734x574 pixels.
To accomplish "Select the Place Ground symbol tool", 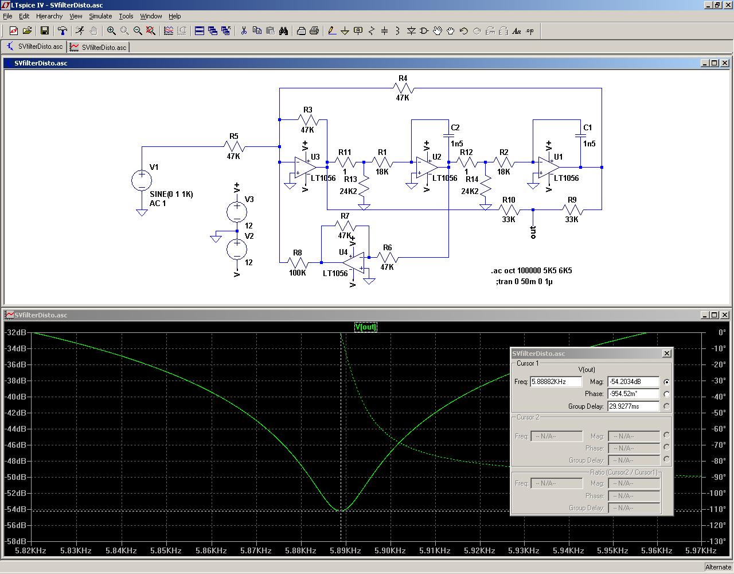I will click(x=345, y=31).
